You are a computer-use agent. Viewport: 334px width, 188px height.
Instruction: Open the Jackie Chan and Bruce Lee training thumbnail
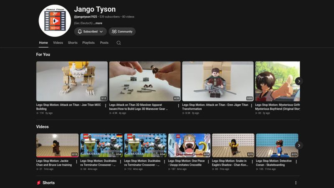(x=57, y=145)
